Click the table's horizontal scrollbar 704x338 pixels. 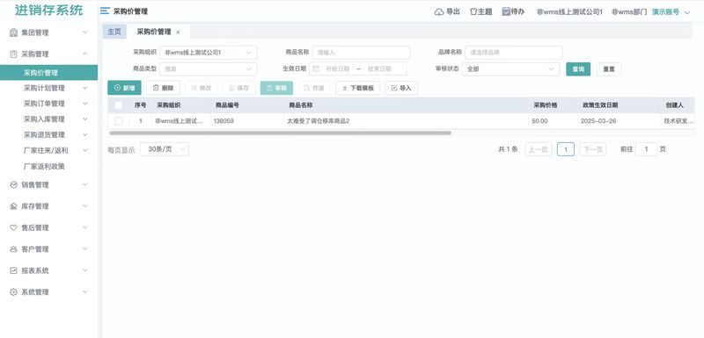(x=280, y=133)
